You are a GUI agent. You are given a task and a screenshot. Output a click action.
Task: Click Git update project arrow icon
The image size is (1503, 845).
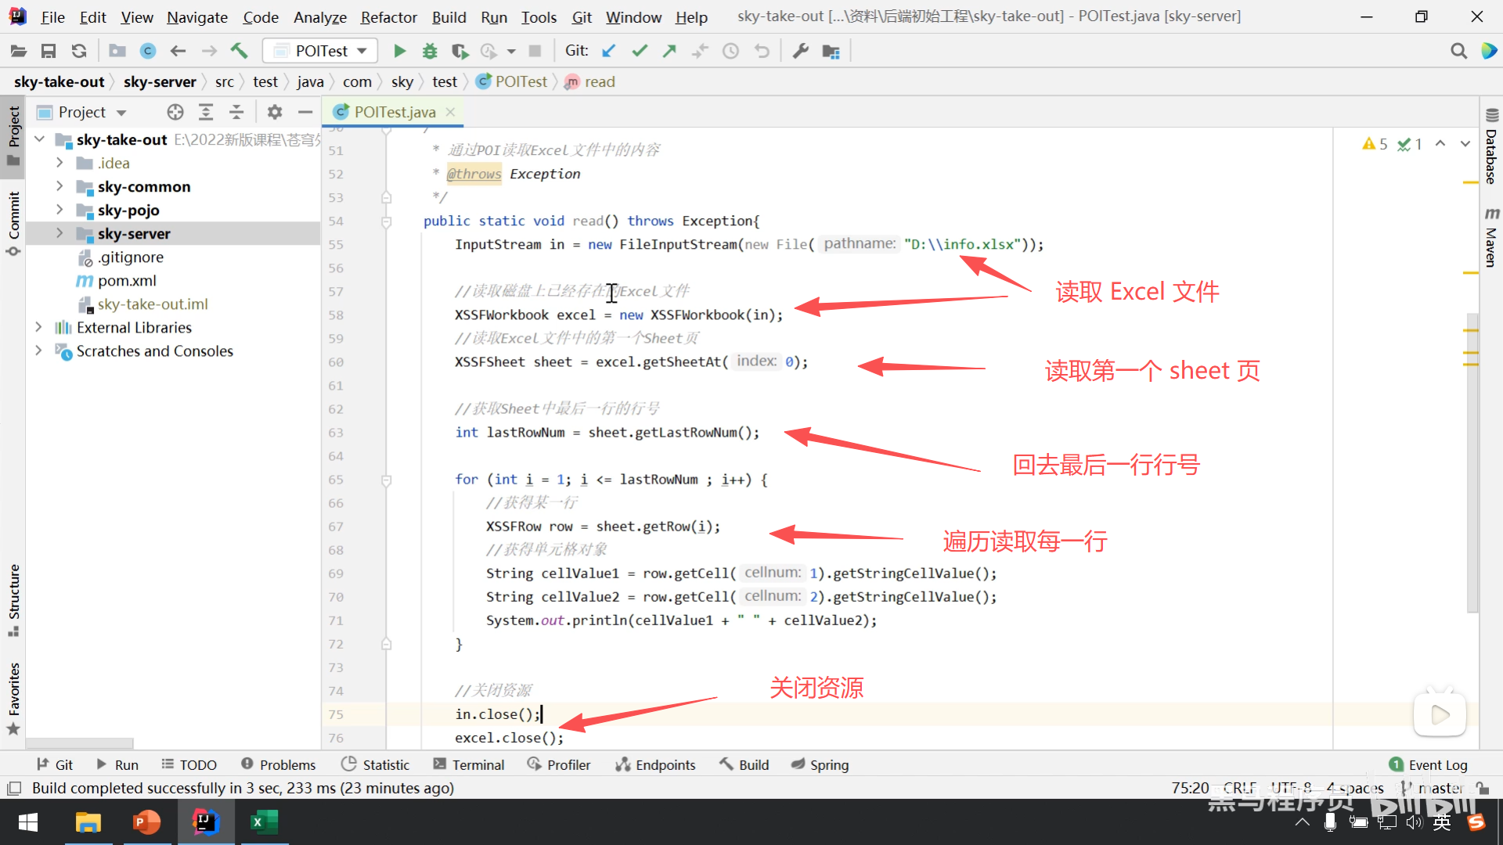(x=608, y=51)
